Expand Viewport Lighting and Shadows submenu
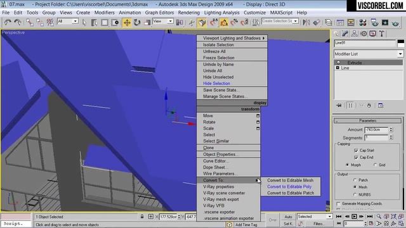406x228 pixels. point(232,38)
